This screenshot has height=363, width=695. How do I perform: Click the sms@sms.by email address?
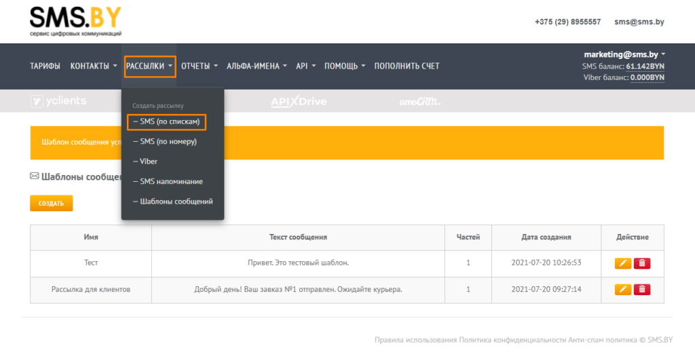pos(639,22)
